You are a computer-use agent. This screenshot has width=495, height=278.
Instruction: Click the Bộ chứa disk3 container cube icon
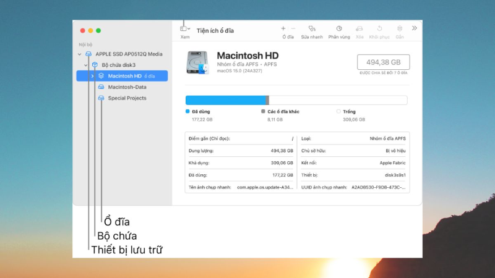click(x=95, y=65)
